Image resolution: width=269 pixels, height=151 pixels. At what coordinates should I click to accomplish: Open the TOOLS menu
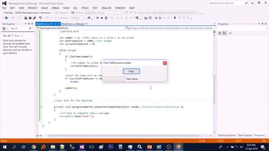tap(85, 8)
